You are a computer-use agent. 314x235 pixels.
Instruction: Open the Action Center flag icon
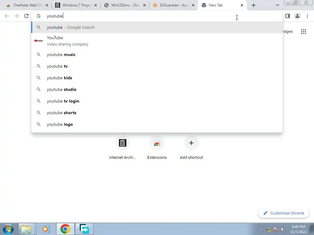[276, 229]
